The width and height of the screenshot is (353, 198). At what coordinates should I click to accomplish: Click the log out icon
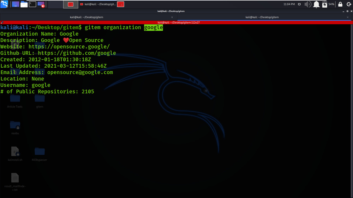[349, 4]
